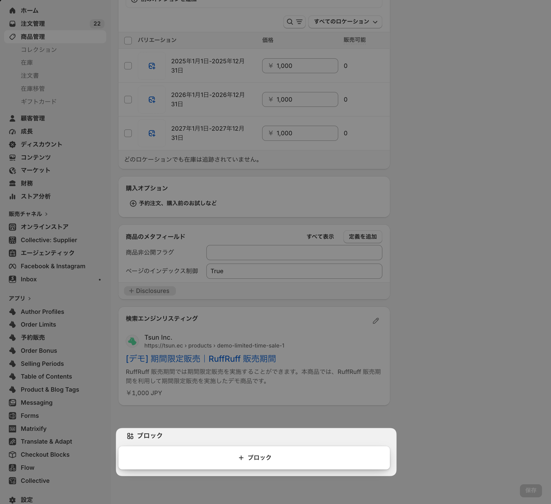Click the すべて表示 view all link
This screenshot has width=551, height=504.
point(320,237)
